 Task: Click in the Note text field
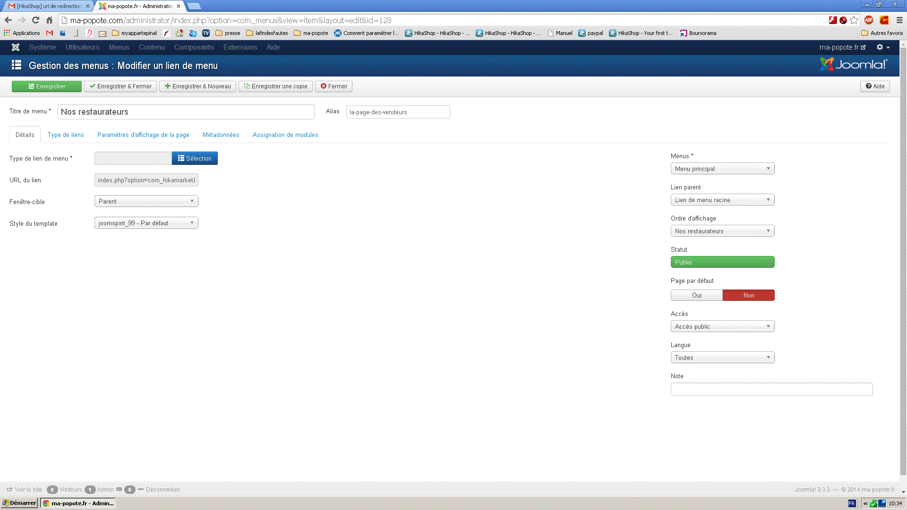[771, 389]
